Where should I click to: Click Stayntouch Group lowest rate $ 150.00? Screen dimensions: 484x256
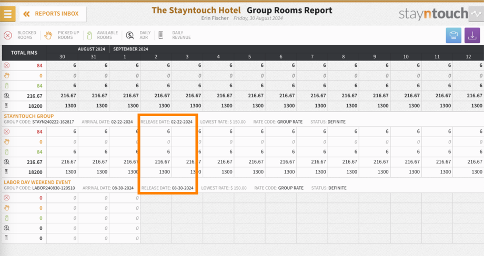pos(223,122)
